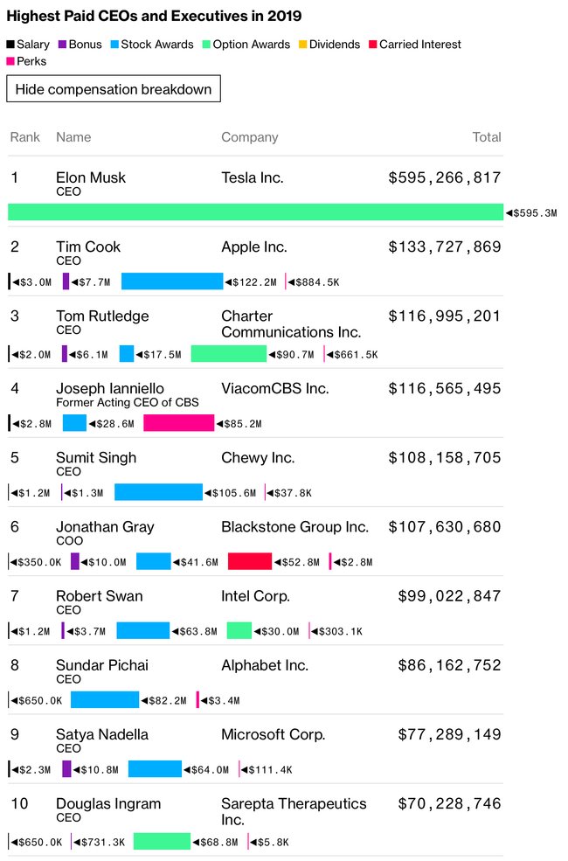The height and width of the screenshot is (861, 568).
Task: Click the yellow Dividends legend swatch
Action: tap(303, 45)
